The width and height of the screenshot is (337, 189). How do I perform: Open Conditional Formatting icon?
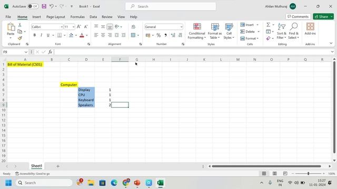coord(197,27)
